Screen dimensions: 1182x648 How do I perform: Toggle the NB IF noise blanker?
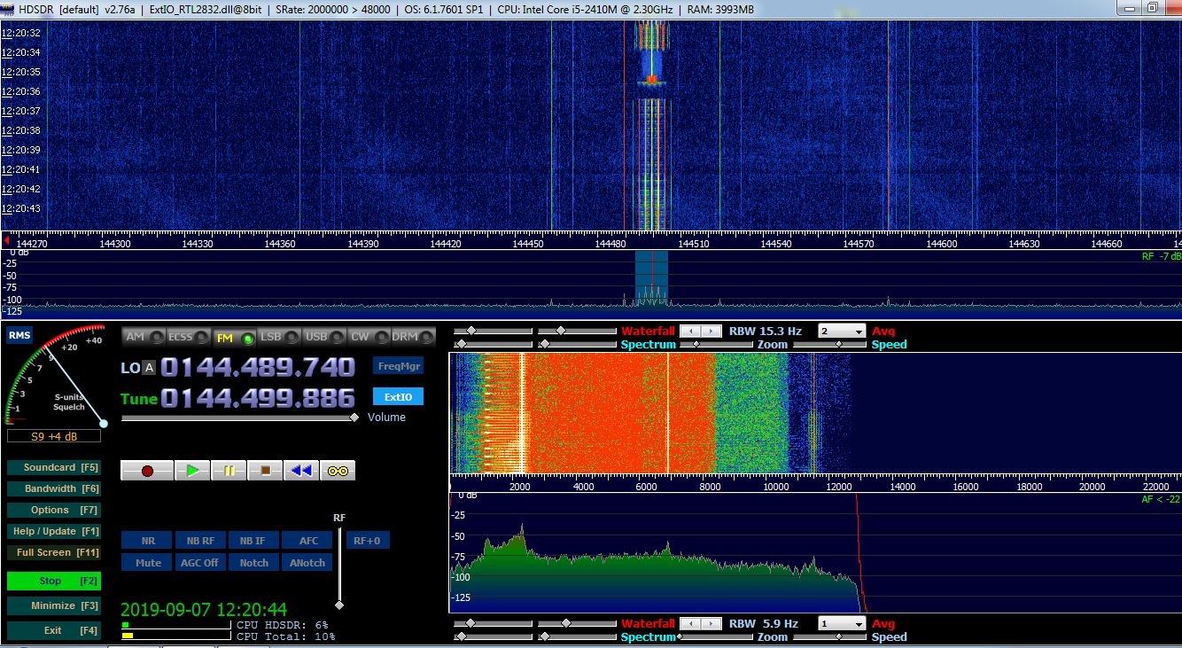click(253, 541)
